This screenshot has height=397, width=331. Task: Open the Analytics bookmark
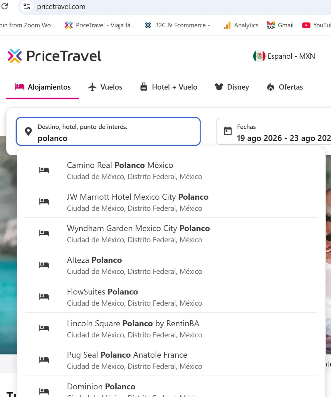(241, 25)
